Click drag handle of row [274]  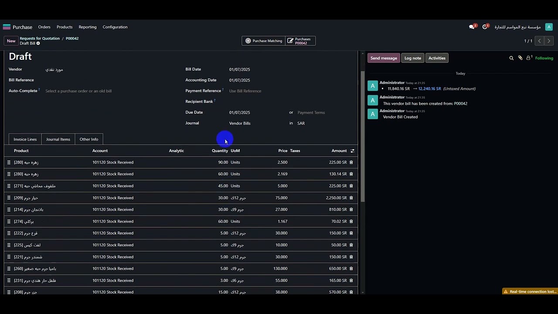(x=9, y=222)
